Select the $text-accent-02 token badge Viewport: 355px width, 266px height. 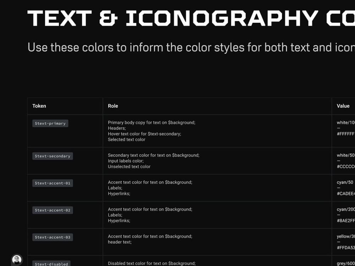(x=53, y=210)
